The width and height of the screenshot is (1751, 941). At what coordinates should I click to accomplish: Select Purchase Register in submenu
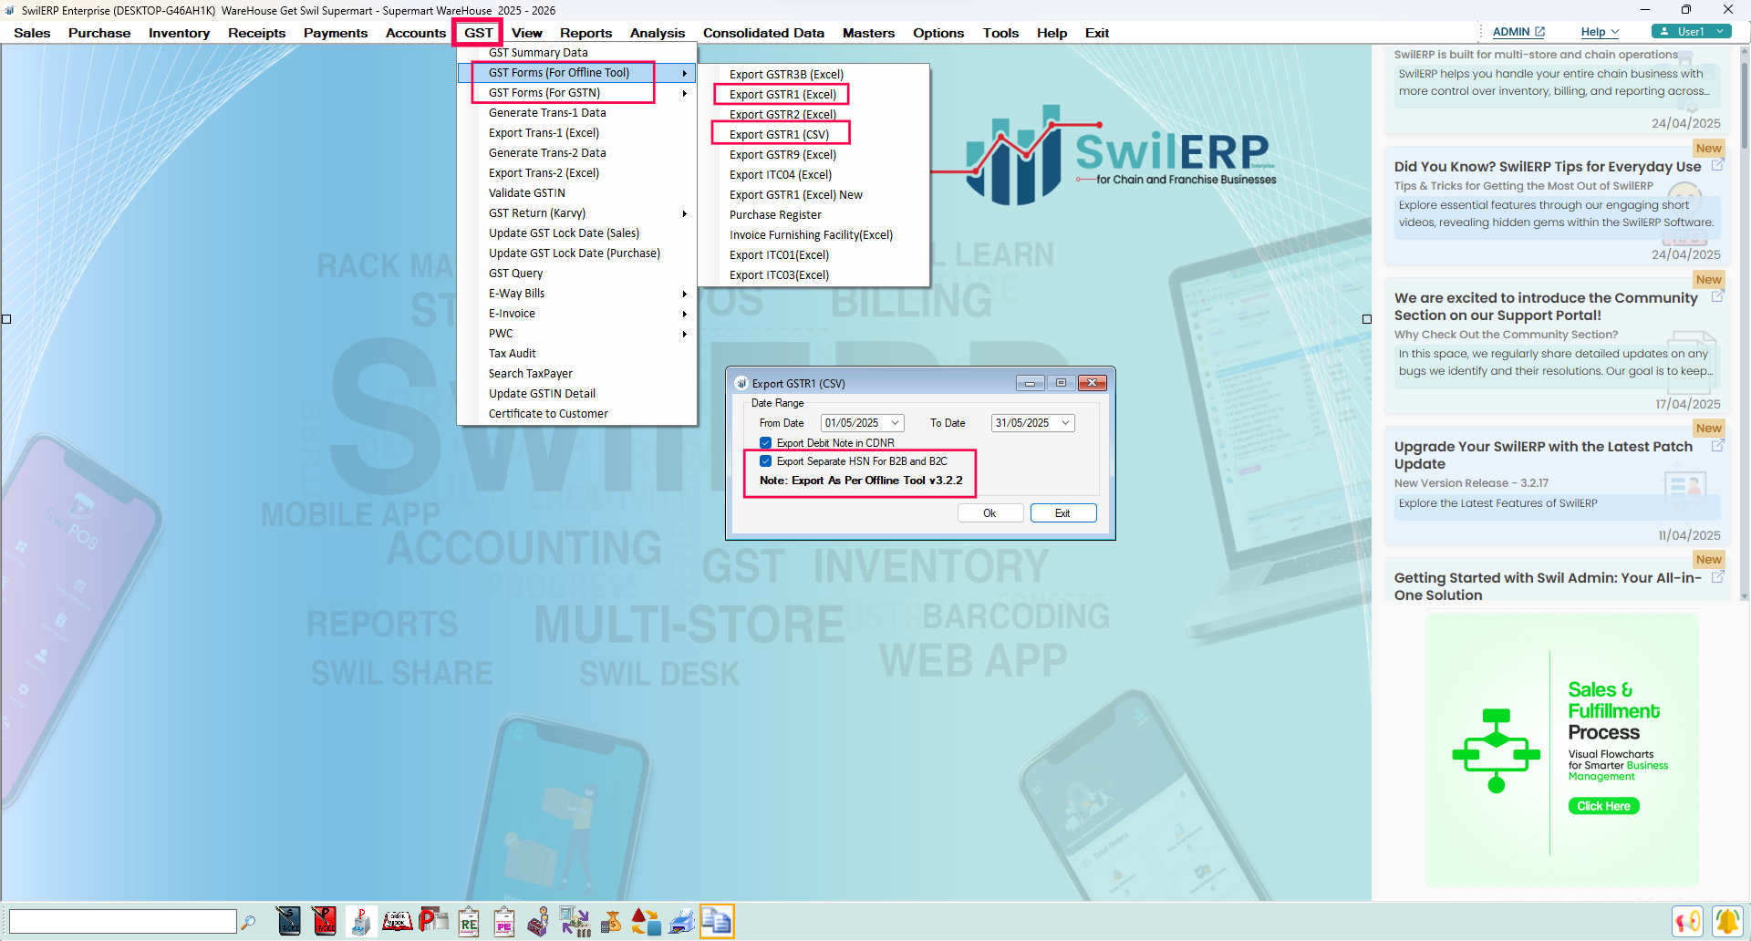(775, 215)
